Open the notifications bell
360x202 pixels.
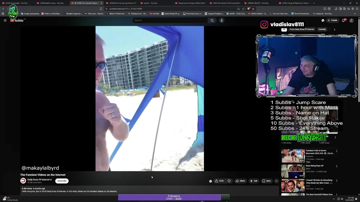[343, 20]
